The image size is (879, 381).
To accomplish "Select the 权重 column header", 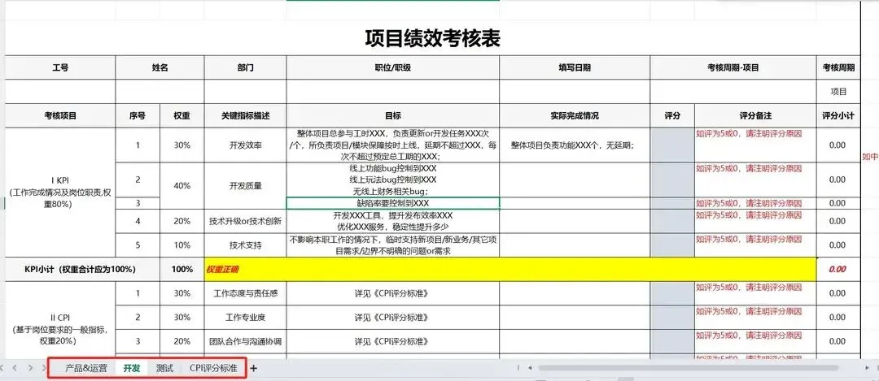I will [181, 116].
